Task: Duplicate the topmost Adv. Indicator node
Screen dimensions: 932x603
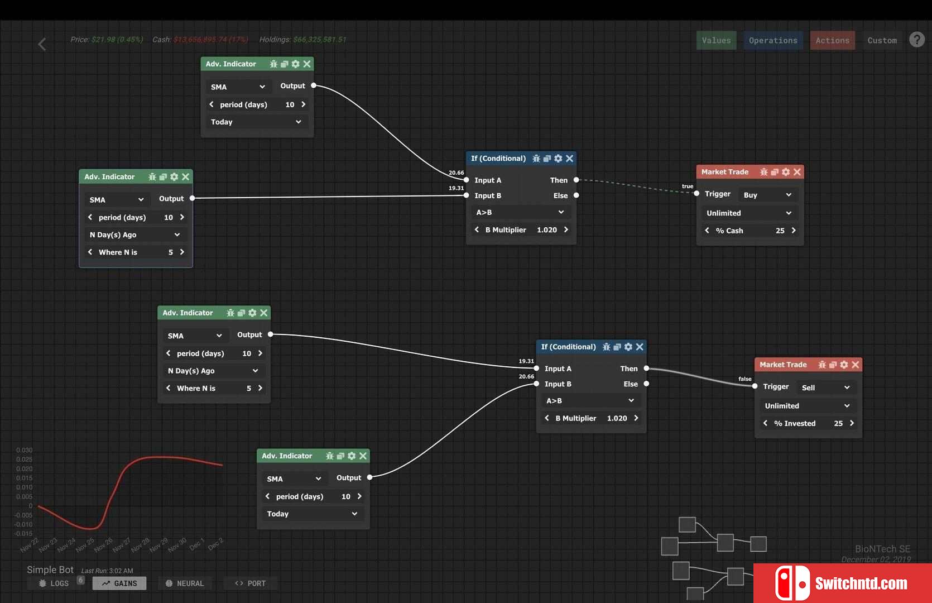Action: click(284, 64)
